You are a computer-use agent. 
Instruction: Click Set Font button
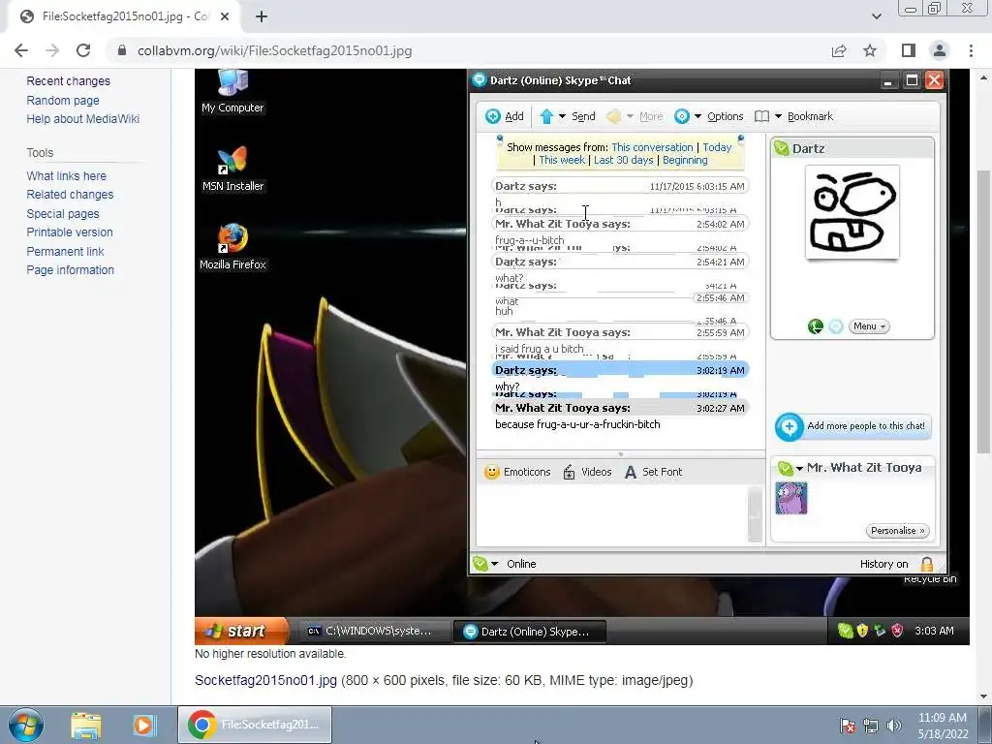(x=653, y=472)
